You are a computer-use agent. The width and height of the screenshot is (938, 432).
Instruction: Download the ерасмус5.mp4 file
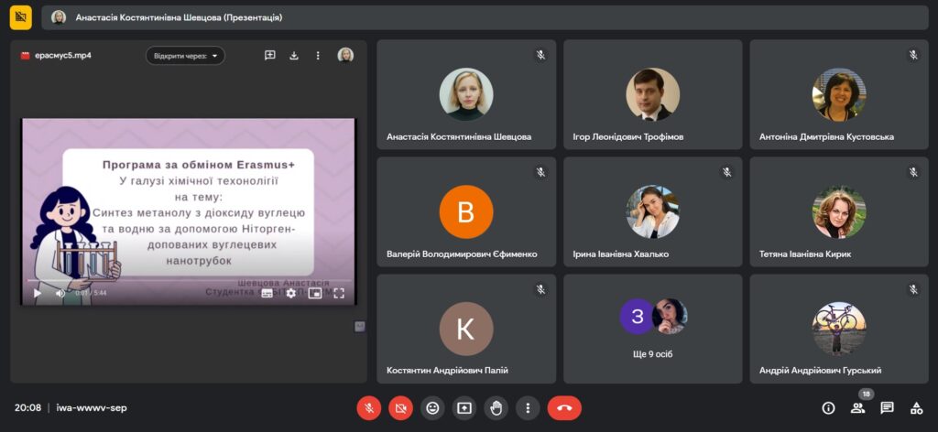pos(294,56)
